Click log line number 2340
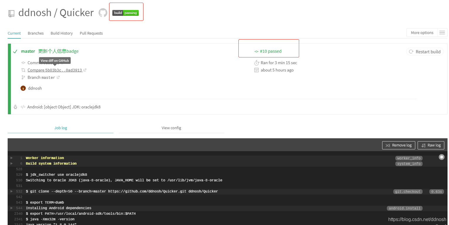 click(18, 214)
